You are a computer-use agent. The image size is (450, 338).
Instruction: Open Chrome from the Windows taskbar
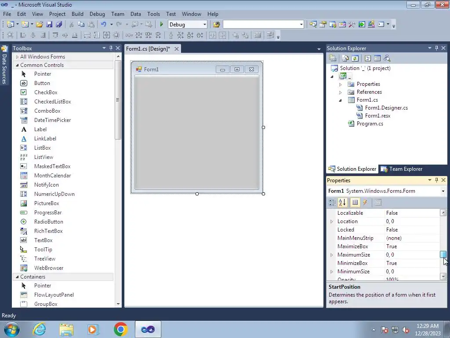tap(120, 329)
